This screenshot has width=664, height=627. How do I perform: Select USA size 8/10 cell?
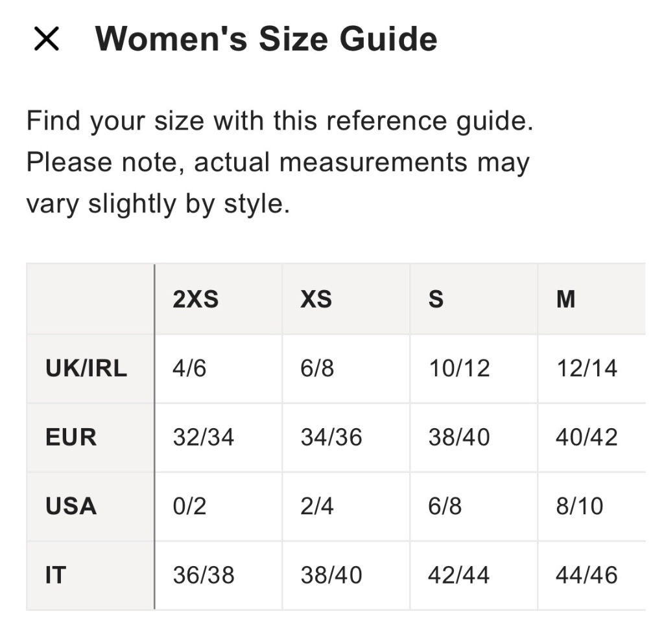tap(580, 506)
